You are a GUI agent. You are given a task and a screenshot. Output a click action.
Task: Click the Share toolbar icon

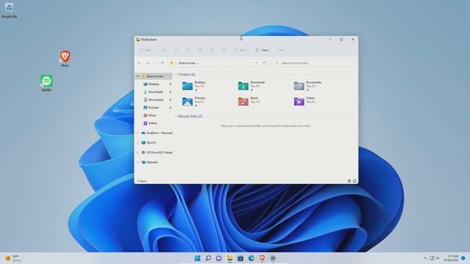[x=212, y=50]
